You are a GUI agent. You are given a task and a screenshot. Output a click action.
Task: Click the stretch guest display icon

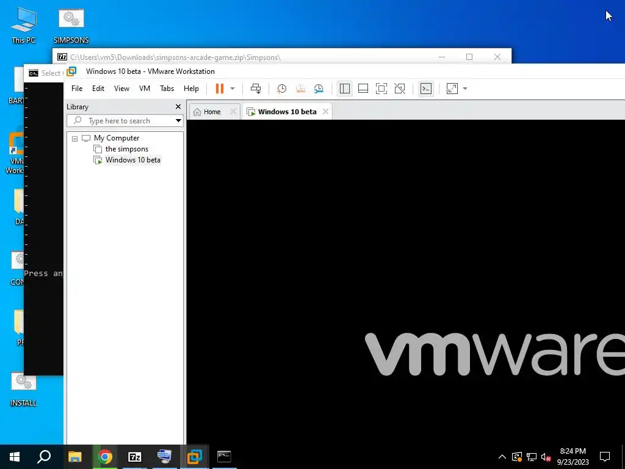coord(452,89)
